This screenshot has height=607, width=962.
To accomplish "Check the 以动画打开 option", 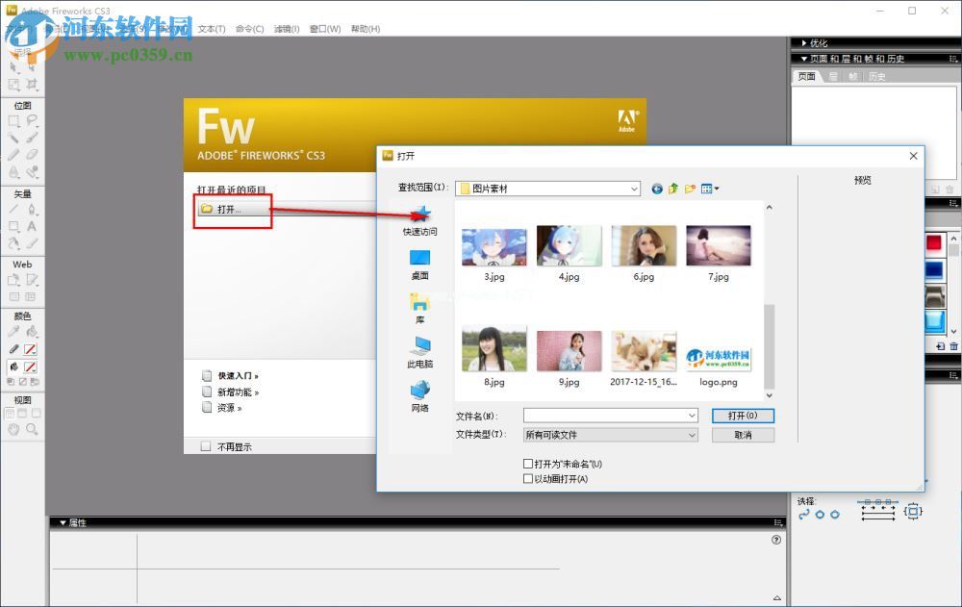I will 528,478.
